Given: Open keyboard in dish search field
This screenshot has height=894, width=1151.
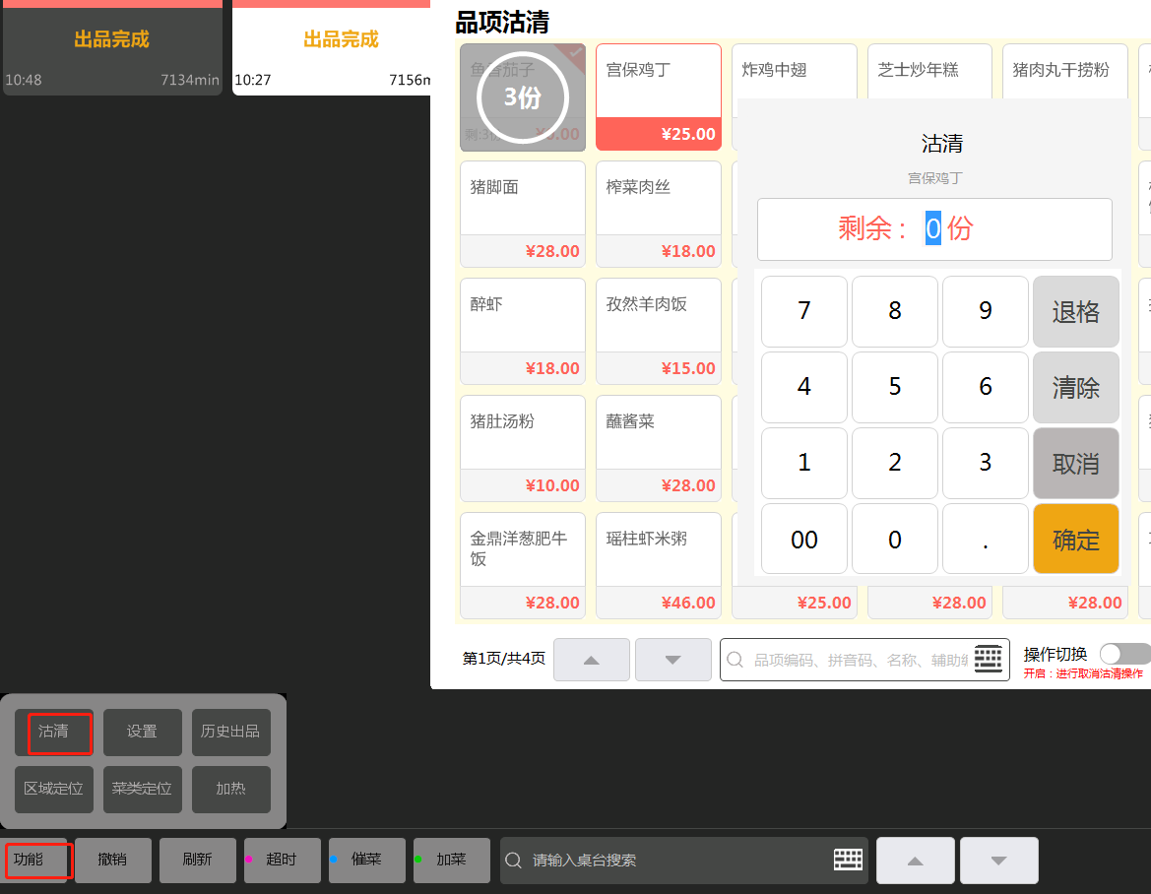Looking at the screenshot, I should (x=988, y=659).
